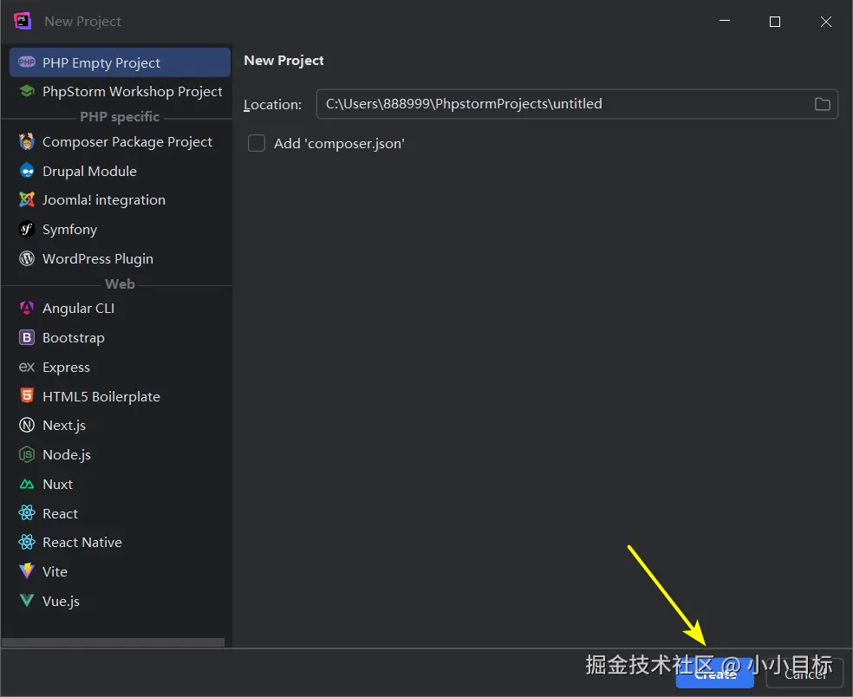Click the Vite lightning icon
Screen dimensions: 853x697
27,571
